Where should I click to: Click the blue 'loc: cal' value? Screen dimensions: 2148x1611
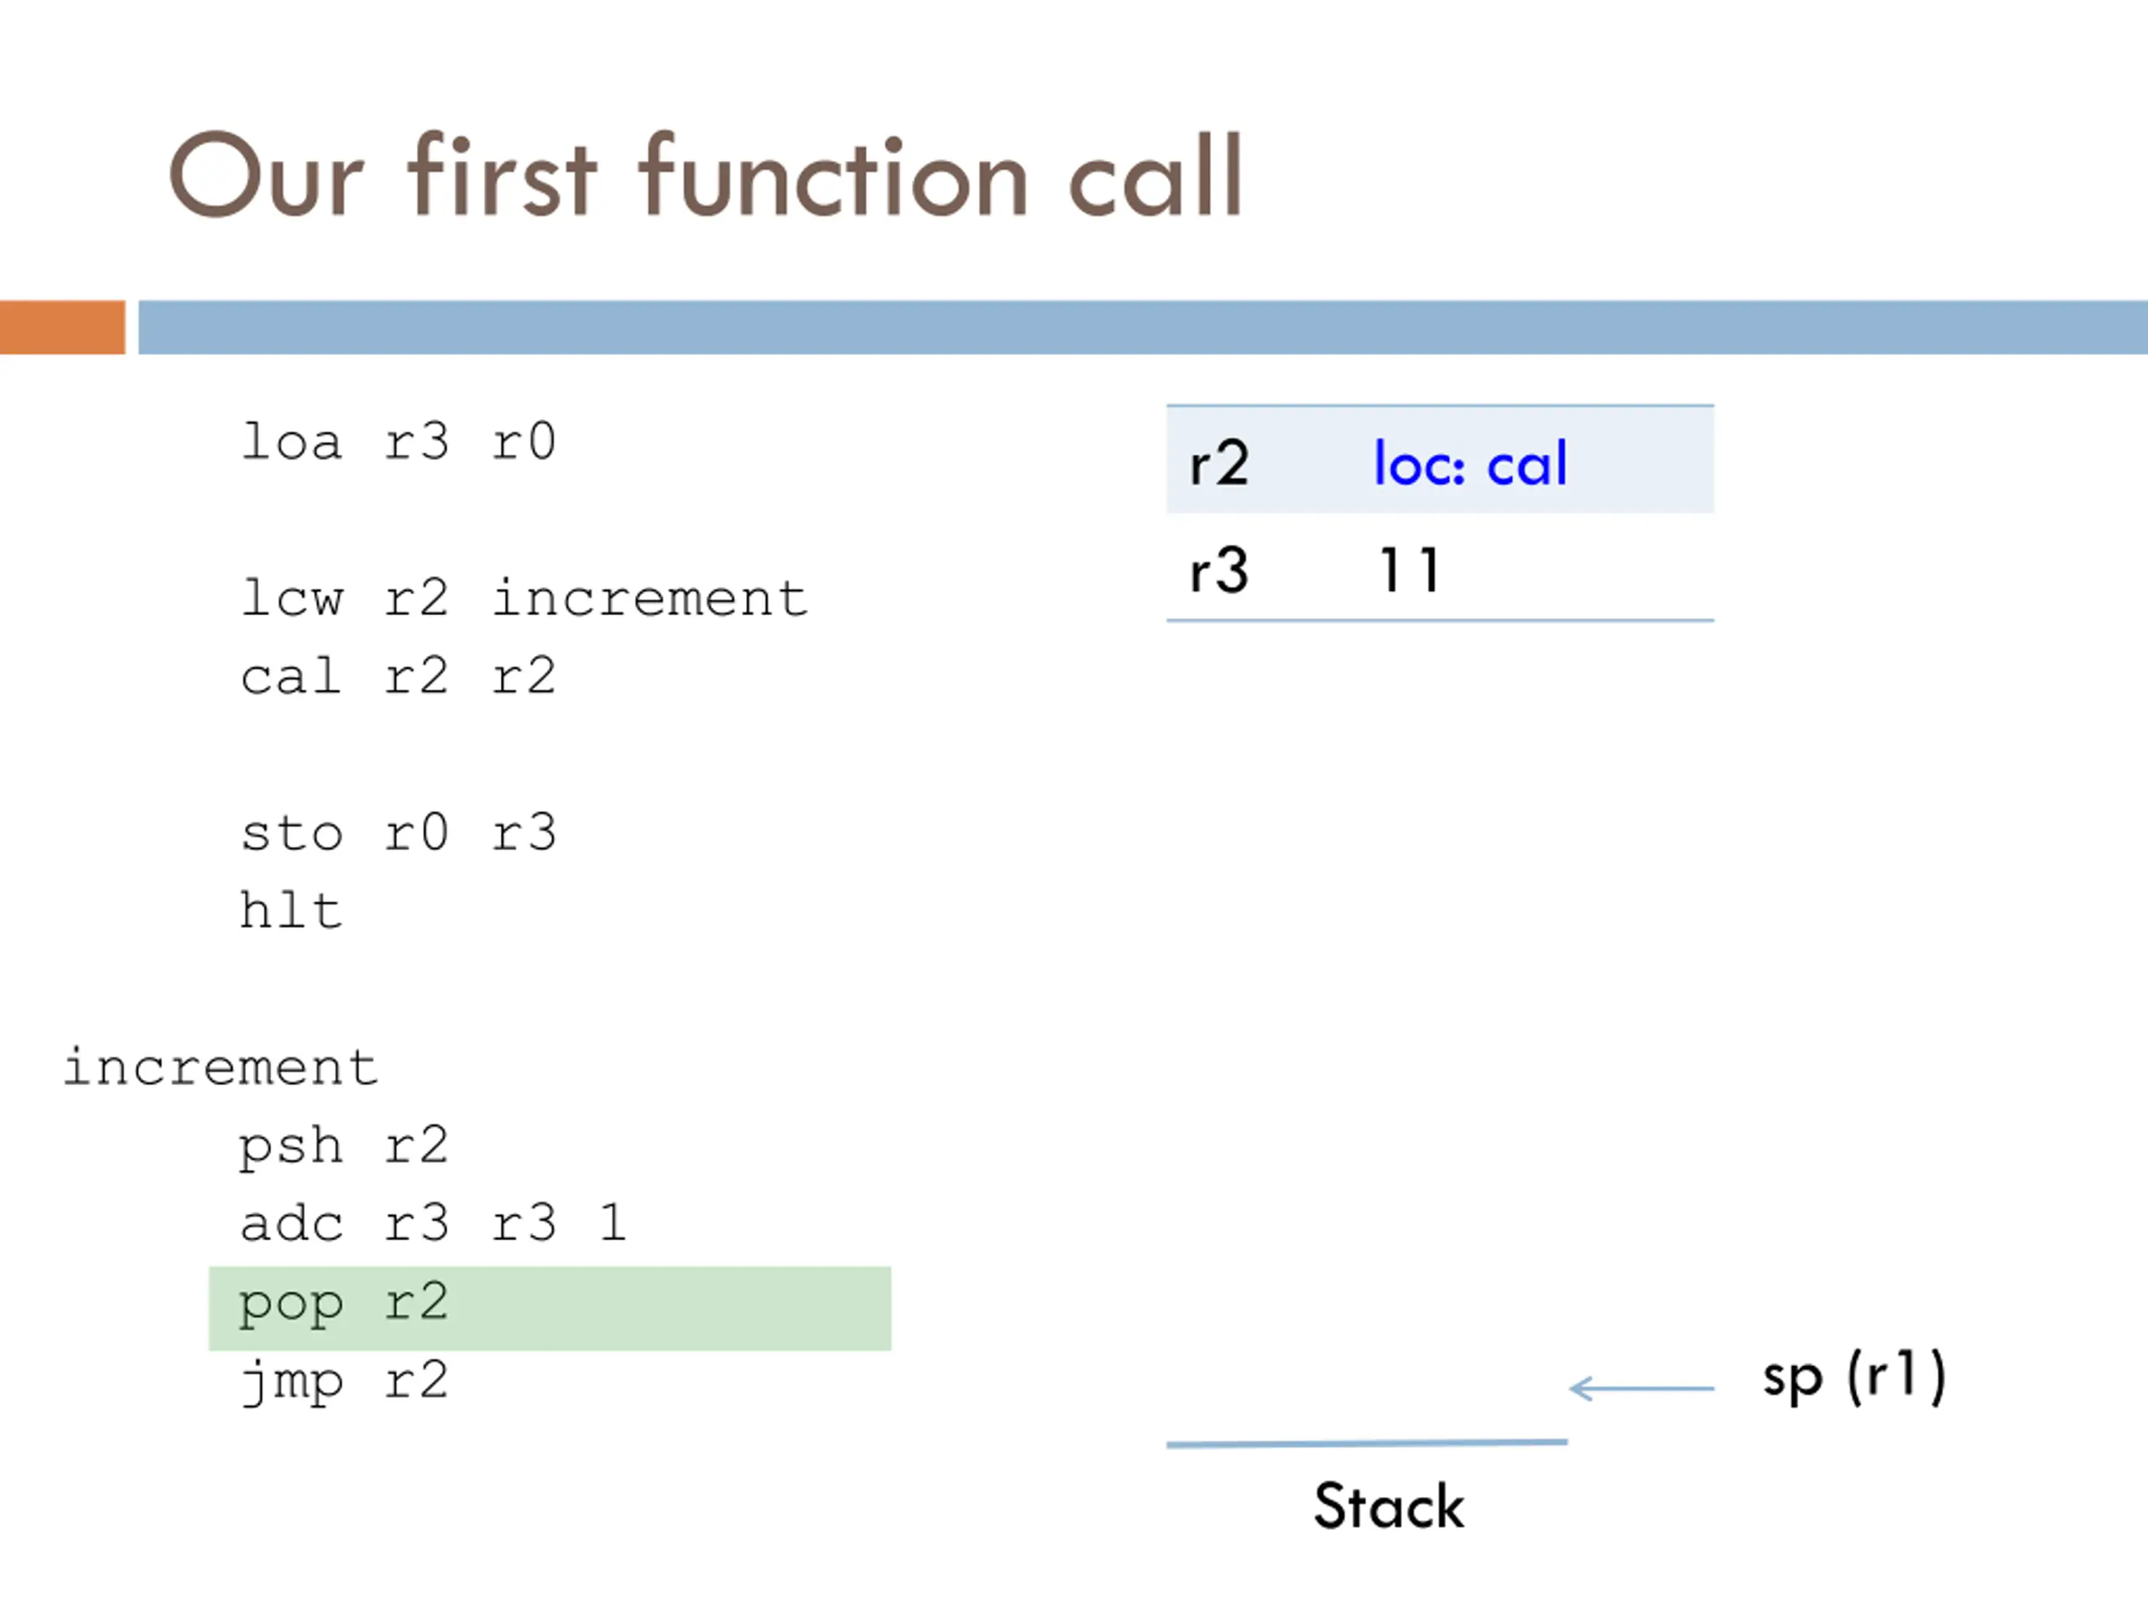tap(1470, 463)
